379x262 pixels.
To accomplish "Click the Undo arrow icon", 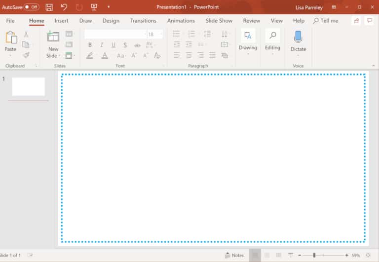I will click(x=64, y=7).
